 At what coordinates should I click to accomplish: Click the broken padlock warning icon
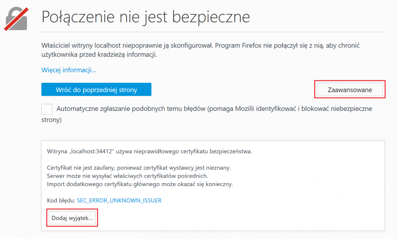pos(16,18)
